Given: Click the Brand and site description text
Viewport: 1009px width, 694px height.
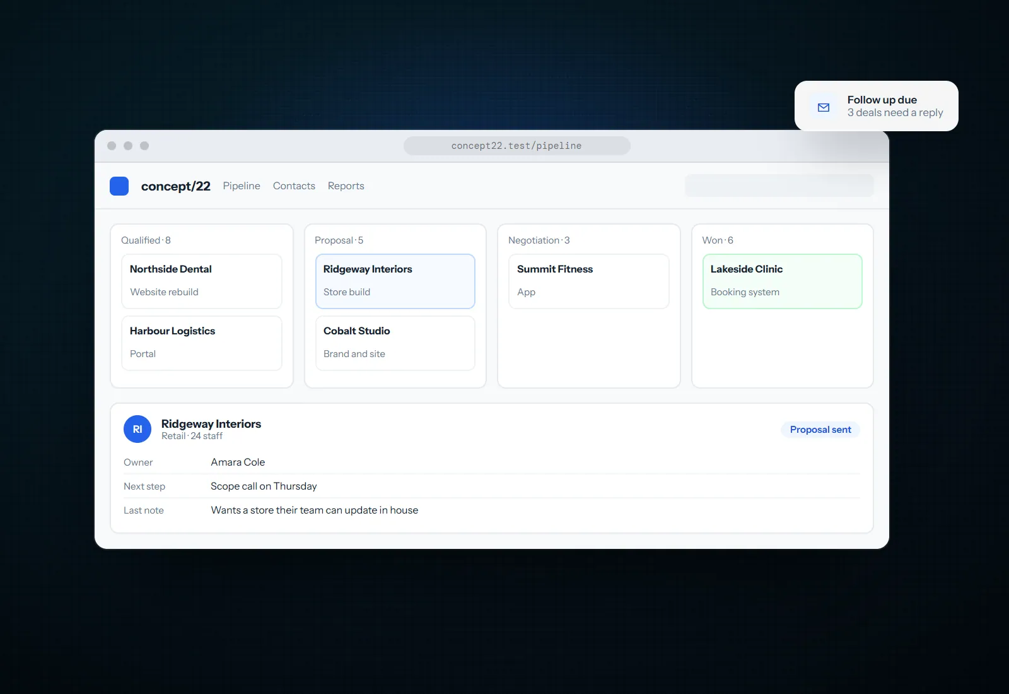Looking at the screenshot, I should pos(354,354).
